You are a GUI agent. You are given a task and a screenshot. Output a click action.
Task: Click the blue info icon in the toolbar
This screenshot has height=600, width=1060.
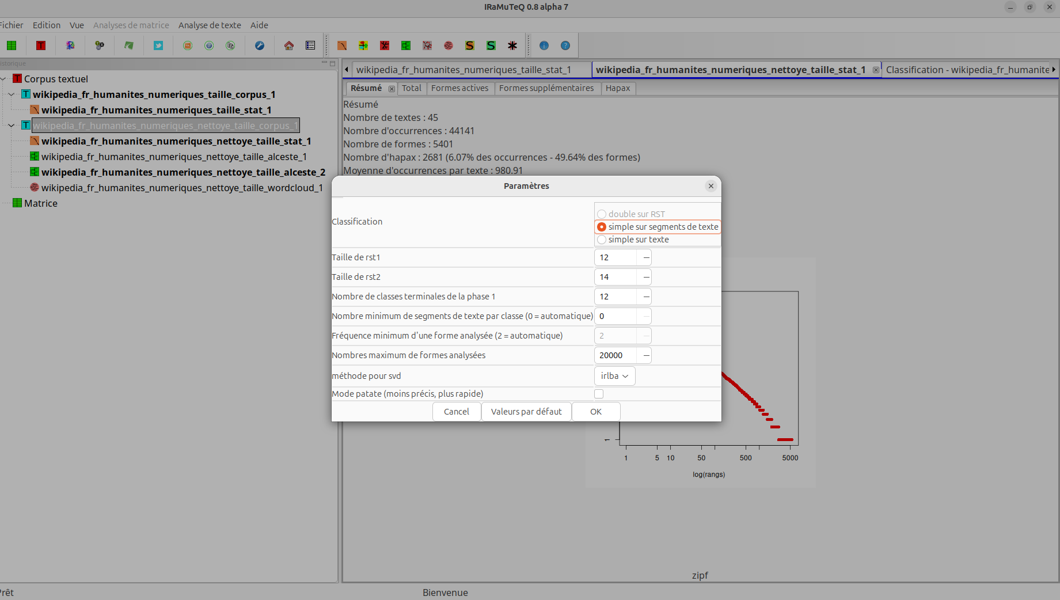pos(544,45)
